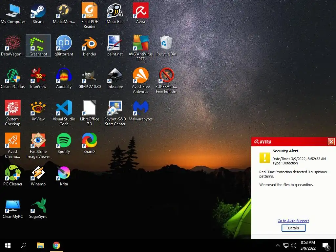Click the Recycle Bin icon
336x252 pixels.
[x=166, y=46]
